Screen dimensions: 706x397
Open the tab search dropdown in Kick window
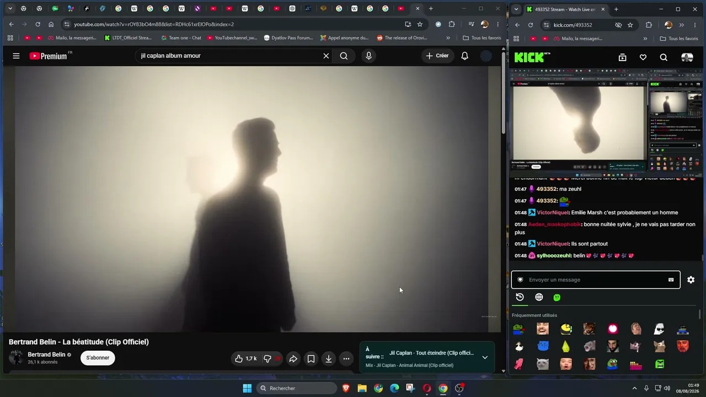click(516, 9)
